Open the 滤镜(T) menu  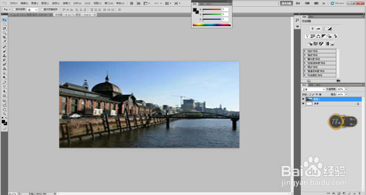pyautogui.click(x=66, y=3)
